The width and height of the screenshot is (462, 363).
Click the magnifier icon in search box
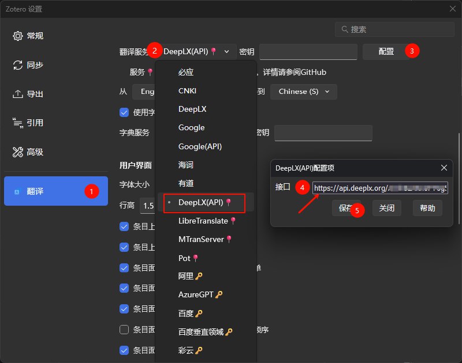(345, 29)
